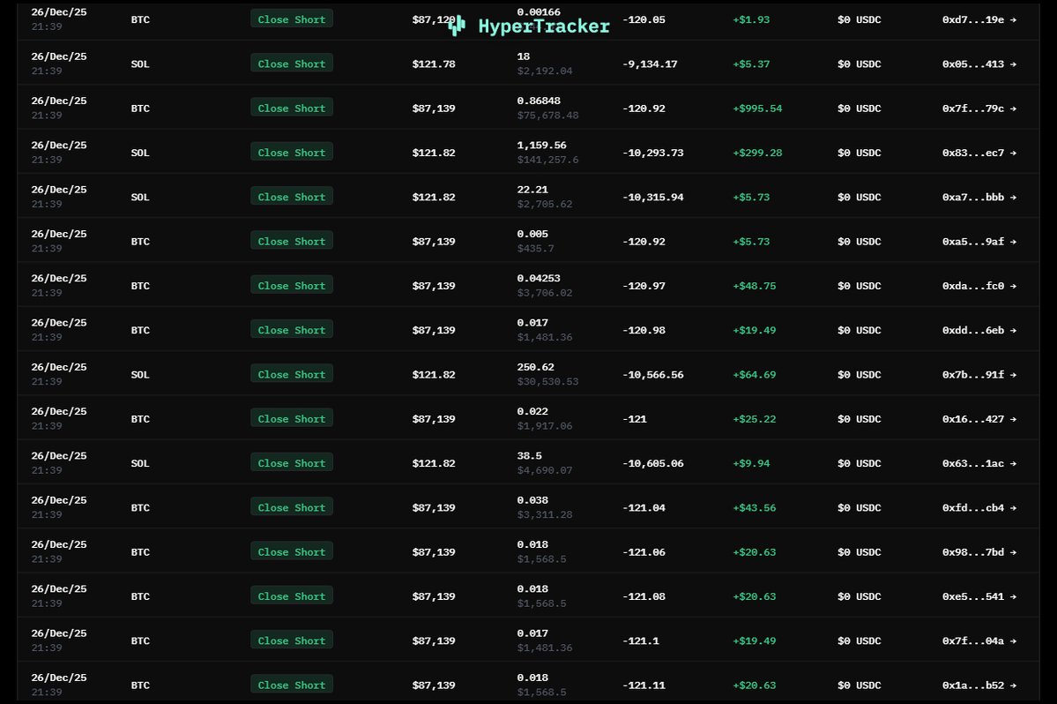Click Close Short badge in the +$995.54 row
This screenshot has width=1057, height=704.
[292, 108]
